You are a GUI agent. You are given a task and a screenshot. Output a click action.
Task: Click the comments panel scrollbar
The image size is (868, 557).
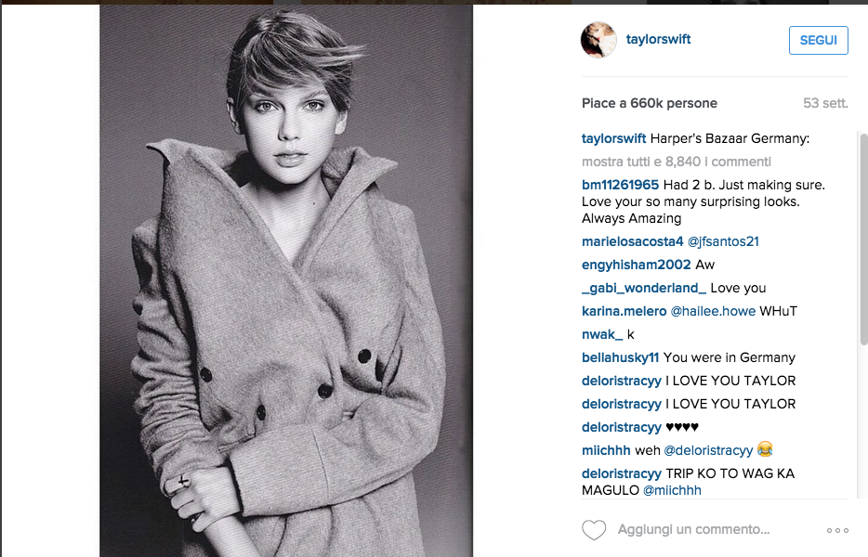point(863,239)
